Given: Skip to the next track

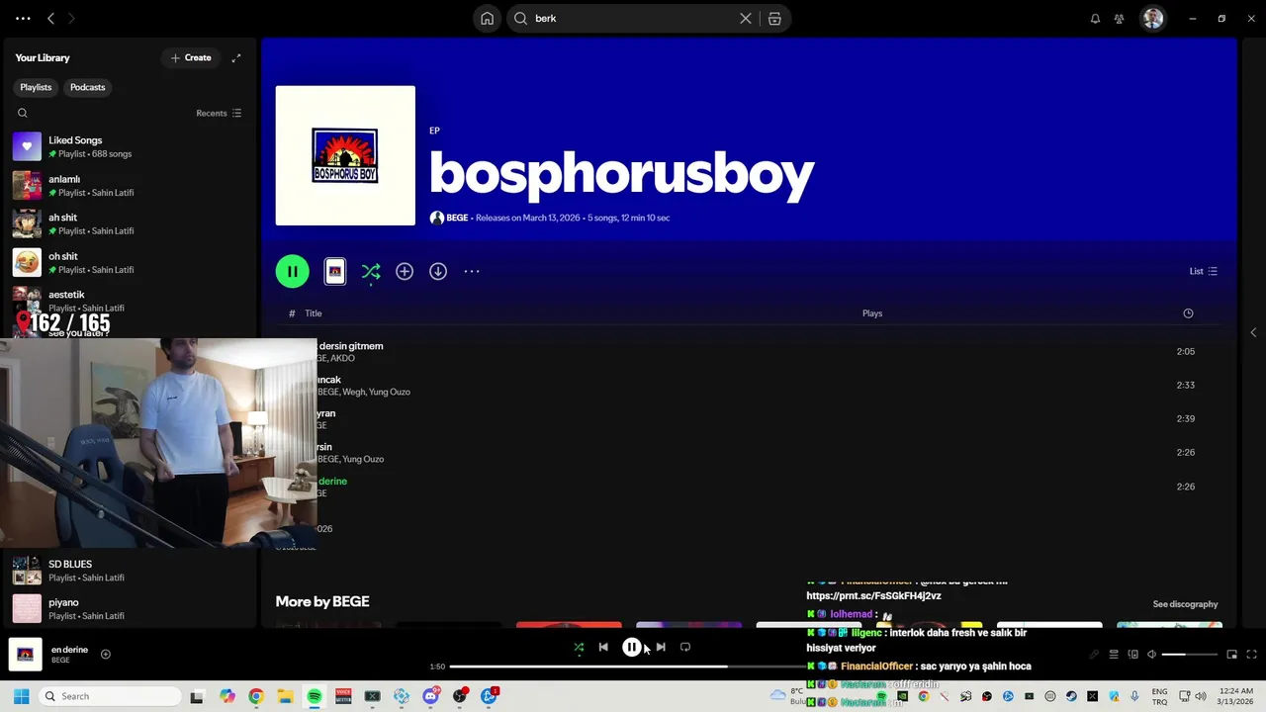Looking at the screenshot, I should coord(661,648).
